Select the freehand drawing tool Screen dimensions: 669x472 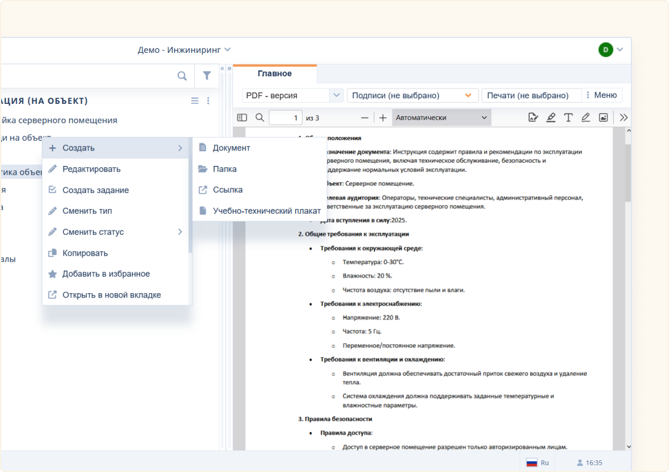(x=585, y=117)
